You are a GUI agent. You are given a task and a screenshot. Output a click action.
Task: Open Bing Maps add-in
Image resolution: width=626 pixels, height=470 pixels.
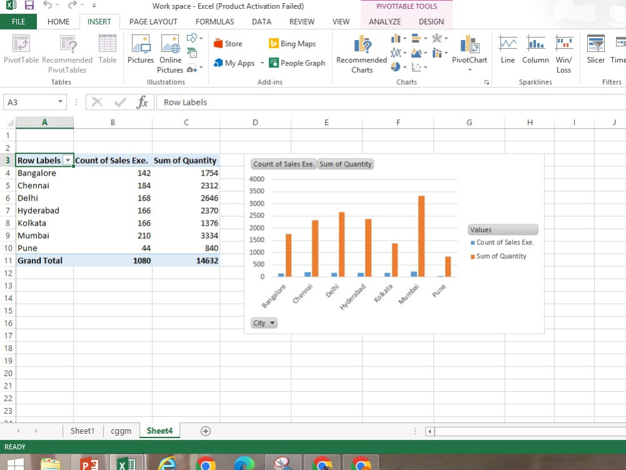pos(294,43)
